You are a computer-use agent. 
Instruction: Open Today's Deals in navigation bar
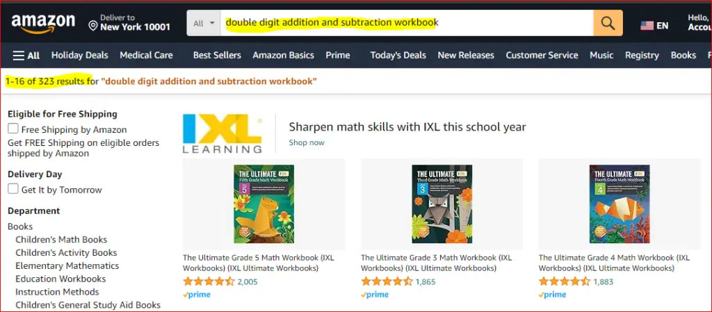398,56
